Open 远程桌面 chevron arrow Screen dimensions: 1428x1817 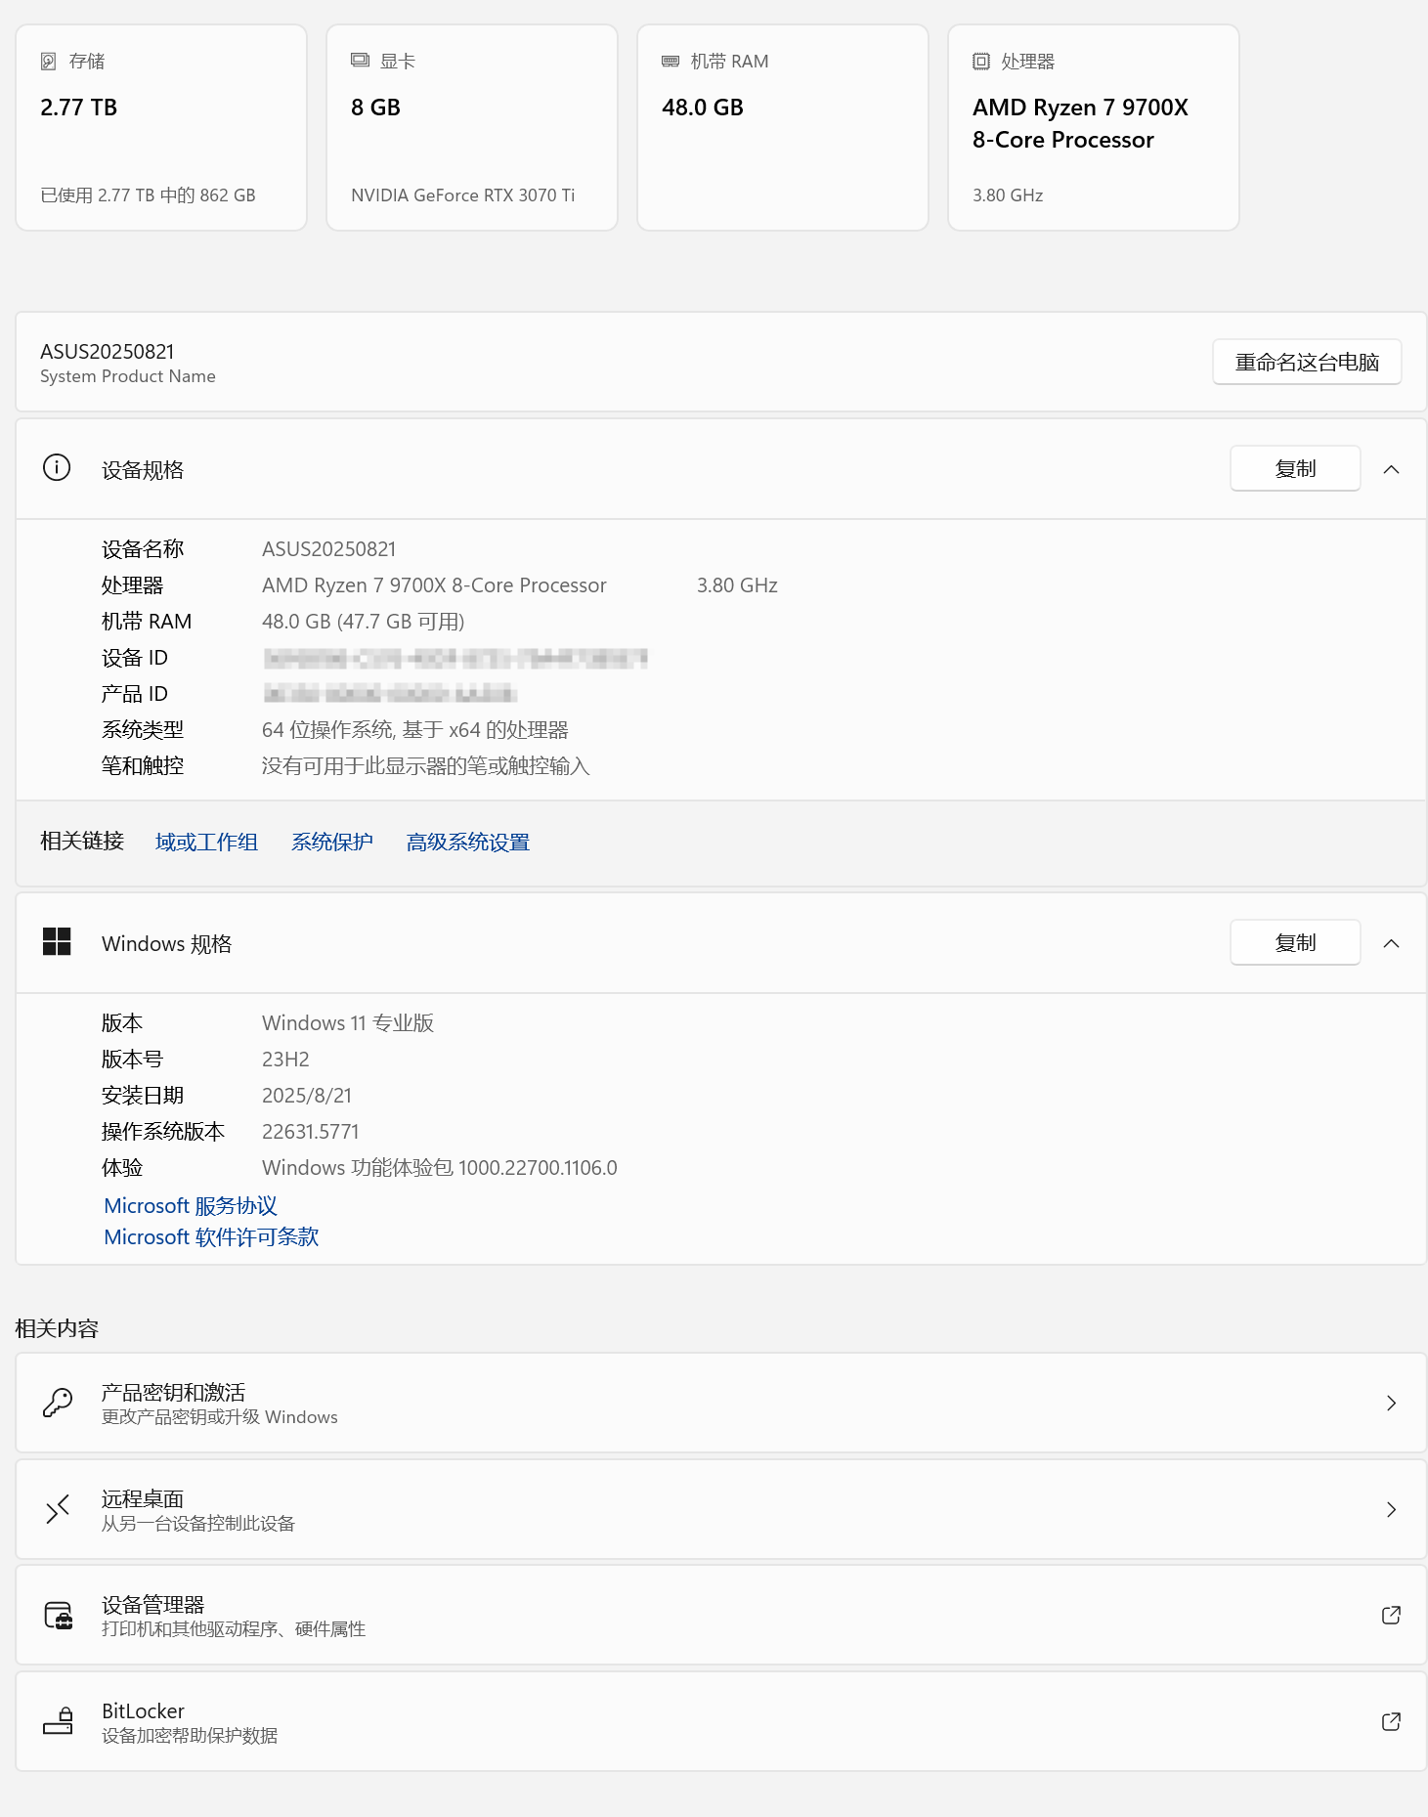click(1391, 1509)
